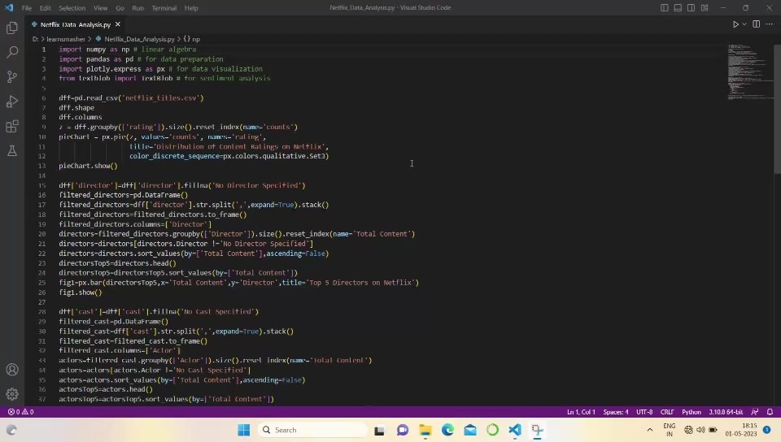Split the editor to the right
Viewport: 781px width, 442px height.
[756, 24]
